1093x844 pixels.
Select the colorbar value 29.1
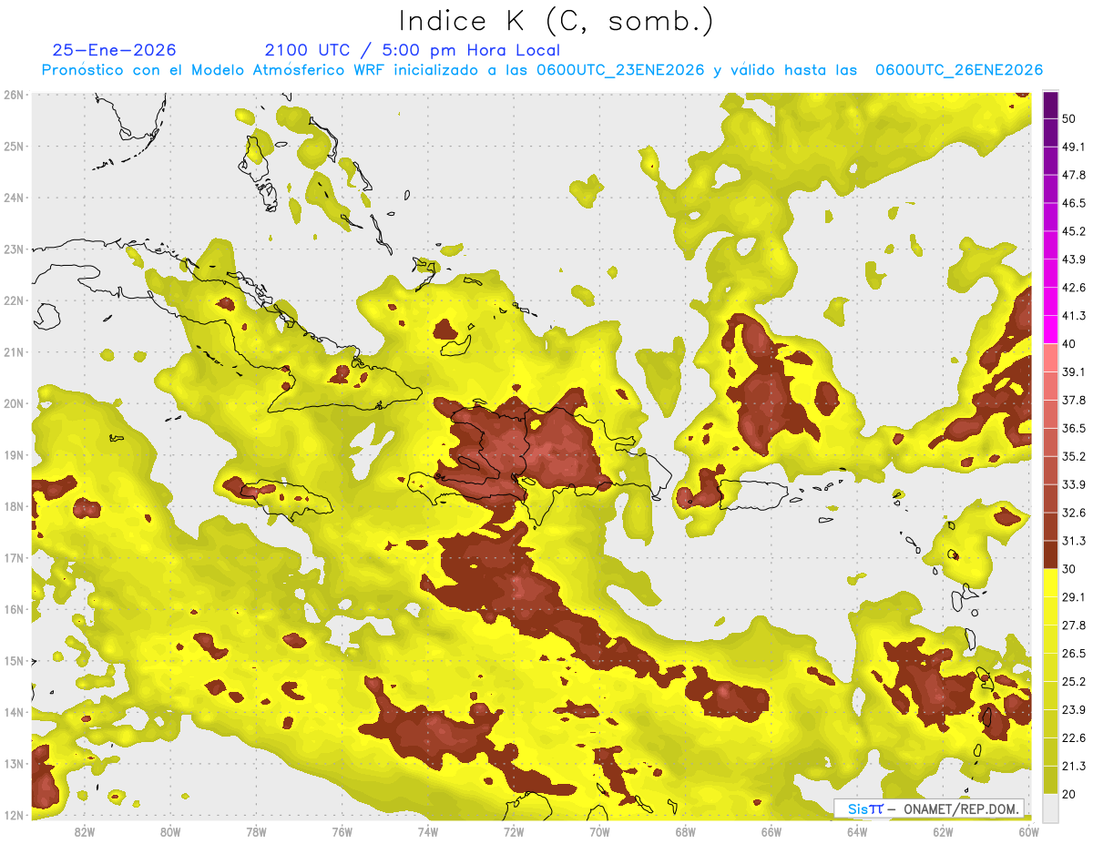(x=1074, y=597)
